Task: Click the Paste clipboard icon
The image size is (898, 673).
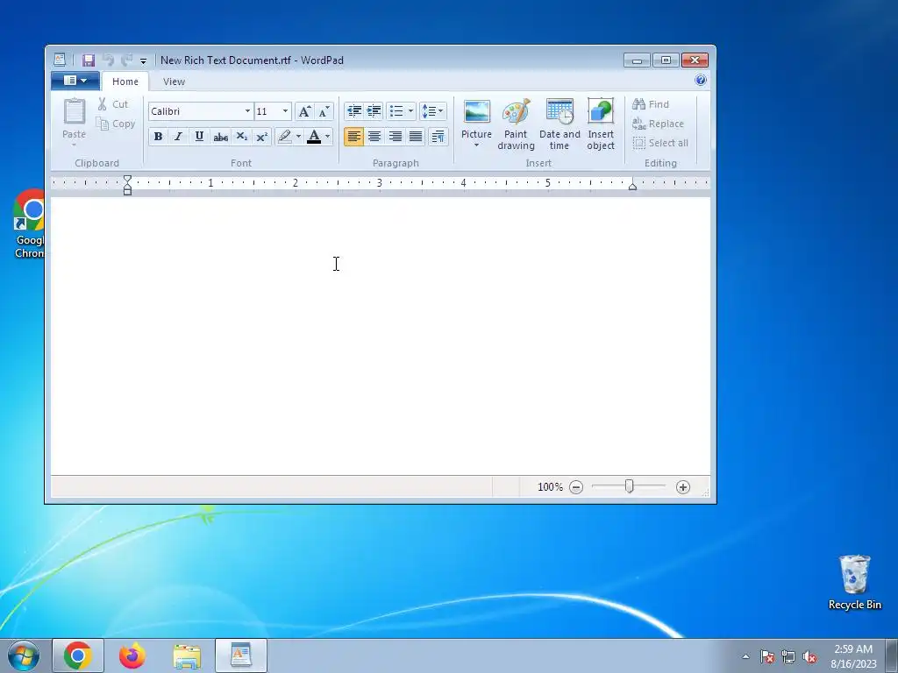Action: (75, 111)
